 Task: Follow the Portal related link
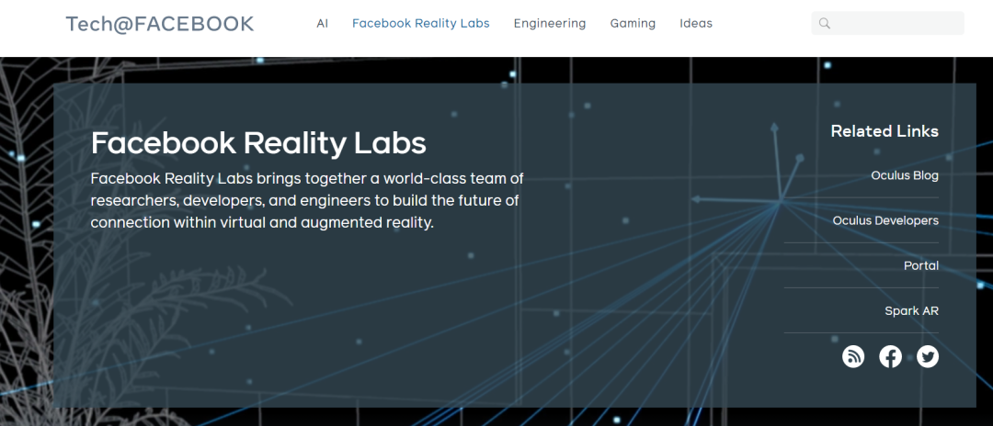click(x=921, y=265)
